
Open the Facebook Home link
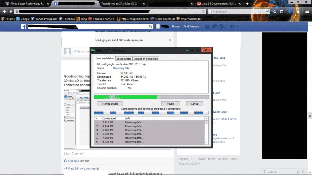coord(176,26)
